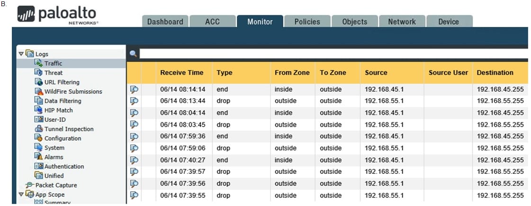The height and width of the screenshot is (206, 531).
Task: Open the Threat log icon
Action: coord(39,73)
